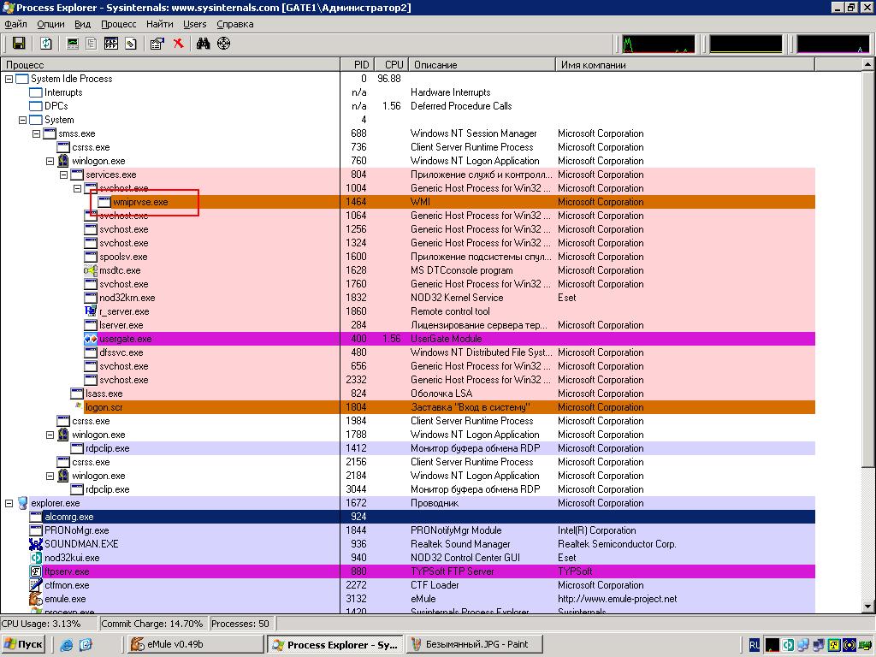876x657 pixels.
Task: Click the nod32kui.exe process icon
Action: [x=36, y=558]
